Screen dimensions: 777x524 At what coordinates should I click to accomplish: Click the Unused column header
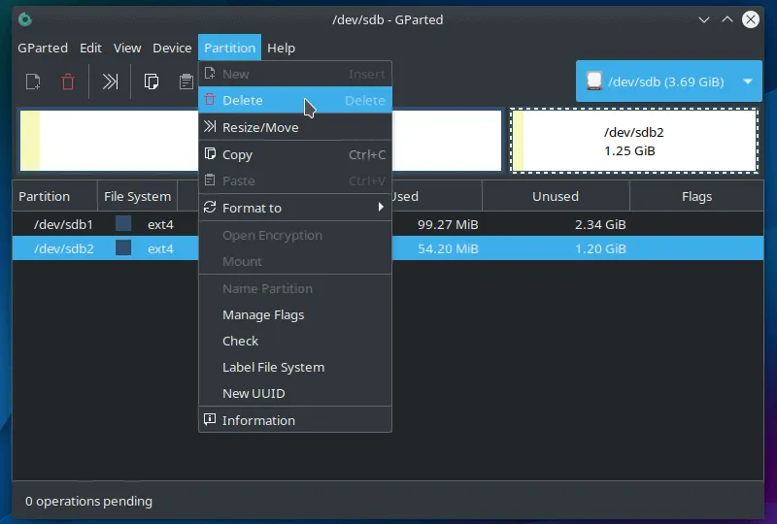556,196
